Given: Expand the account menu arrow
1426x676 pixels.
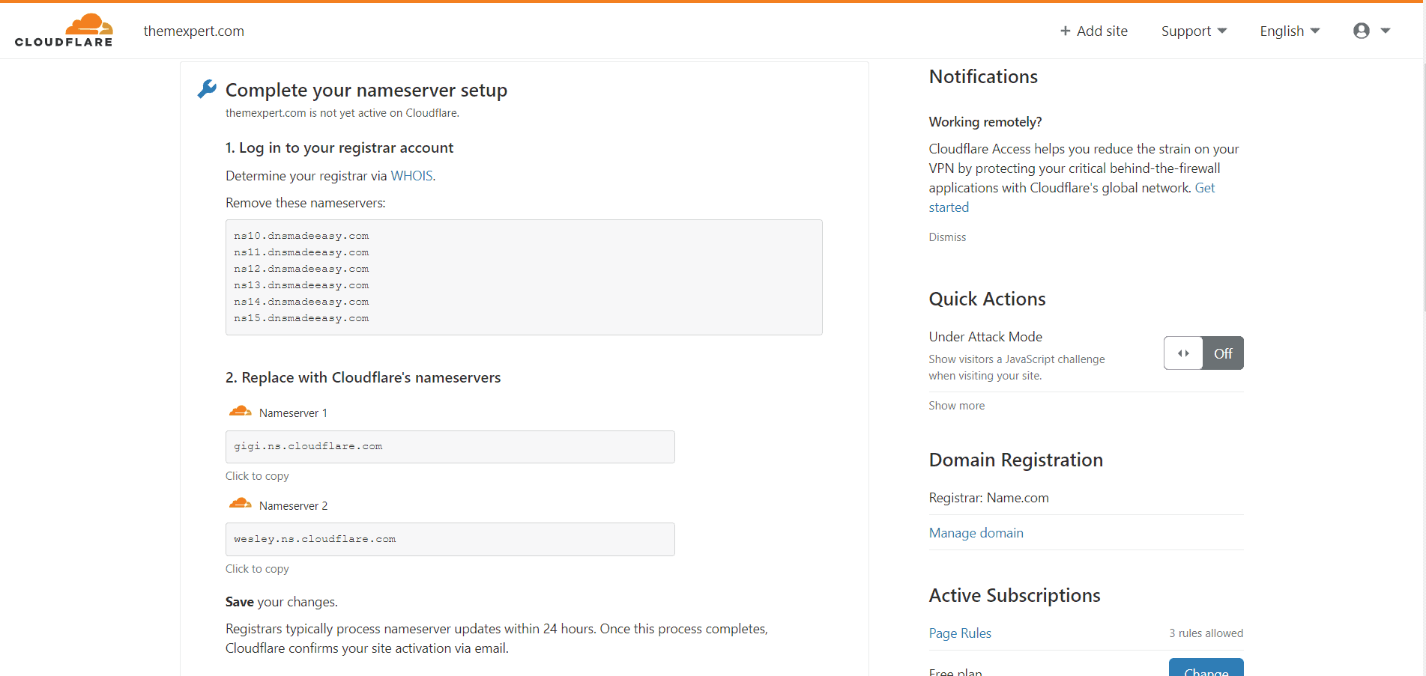Looking at the screenshot, I should coord(1386,31).
